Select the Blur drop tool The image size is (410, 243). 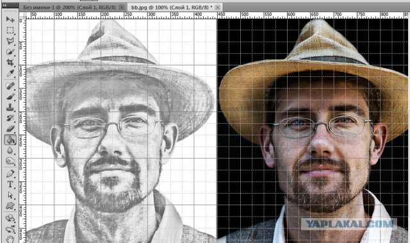pos(10,151)
